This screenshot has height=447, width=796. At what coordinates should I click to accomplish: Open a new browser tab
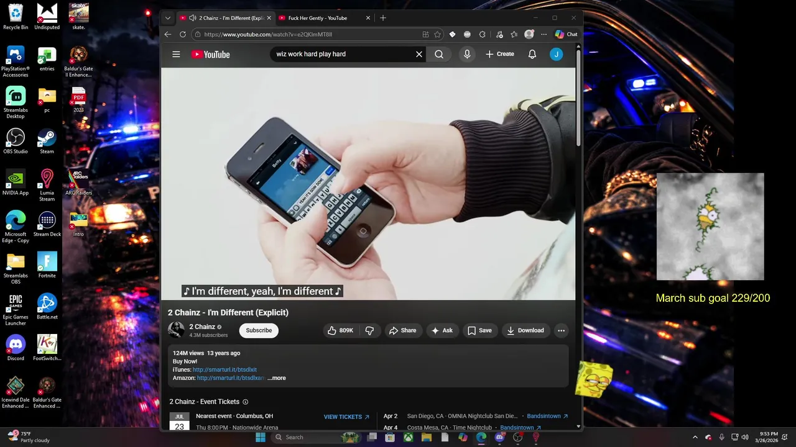point(383,18)
